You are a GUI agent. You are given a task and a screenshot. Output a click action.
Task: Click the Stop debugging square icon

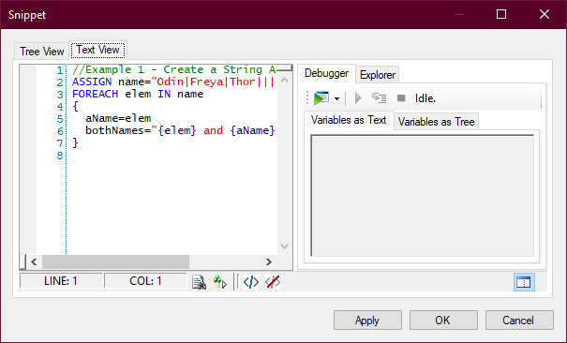point(401,98)
